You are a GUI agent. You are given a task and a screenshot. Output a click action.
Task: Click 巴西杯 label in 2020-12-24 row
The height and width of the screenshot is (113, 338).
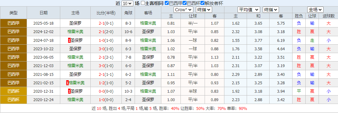point(13,100)
